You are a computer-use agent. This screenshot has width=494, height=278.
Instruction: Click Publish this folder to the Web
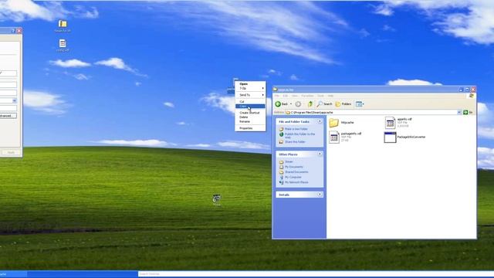[299, 136]
